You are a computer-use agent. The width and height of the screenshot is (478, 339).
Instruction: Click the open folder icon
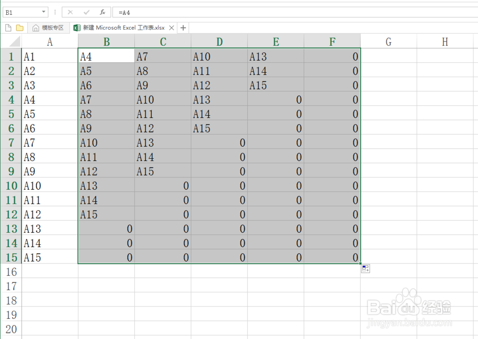click(x=20, y=28)
